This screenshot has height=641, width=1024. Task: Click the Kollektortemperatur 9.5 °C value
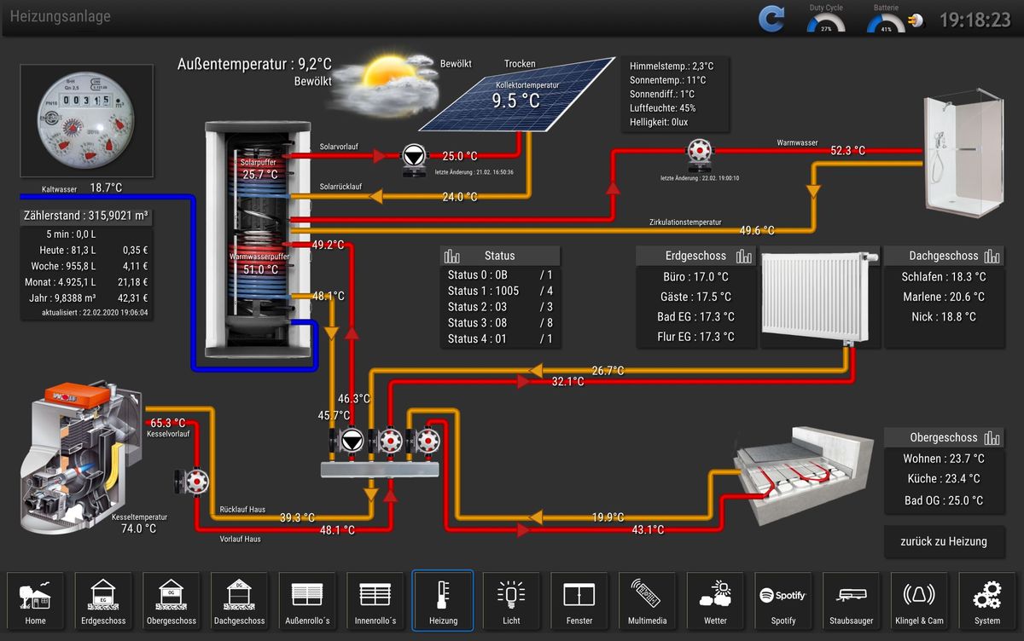pos(516,100)
